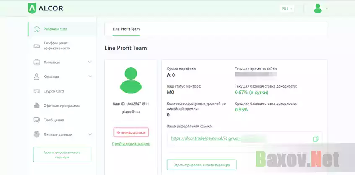Click the 0.67% (в сутки) rate value
355x175 pixels.
tap(251, 93)
